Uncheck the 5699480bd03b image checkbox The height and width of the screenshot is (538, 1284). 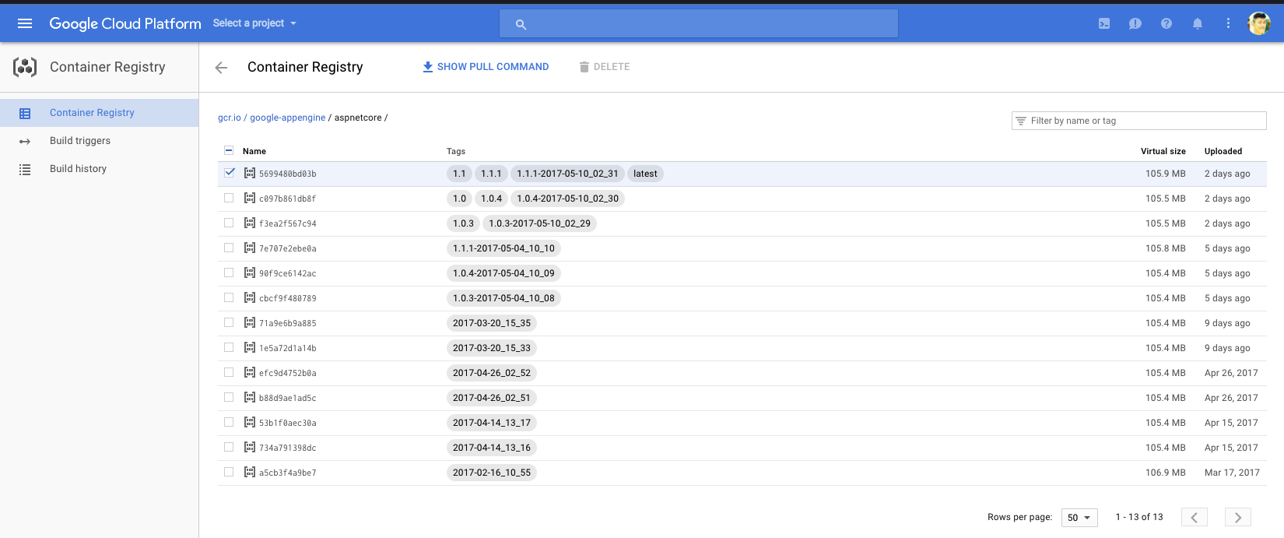point(230,173)
